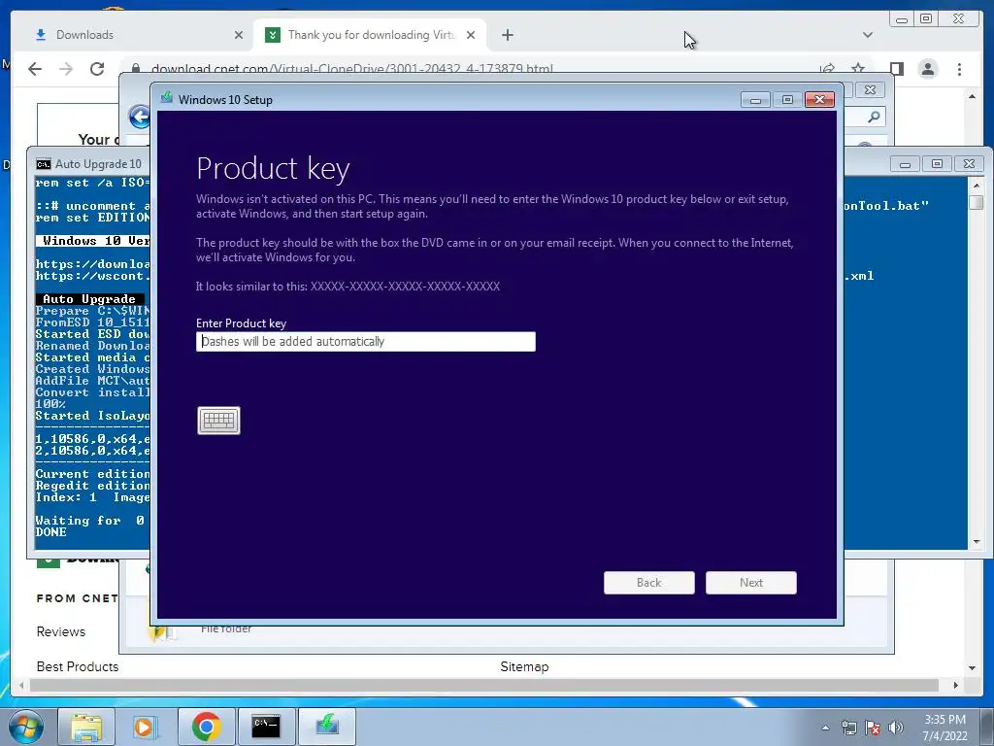The width and height of the screenshot is (994, 746).
Task: Open the Sitemap link
Action: (524, 666)
